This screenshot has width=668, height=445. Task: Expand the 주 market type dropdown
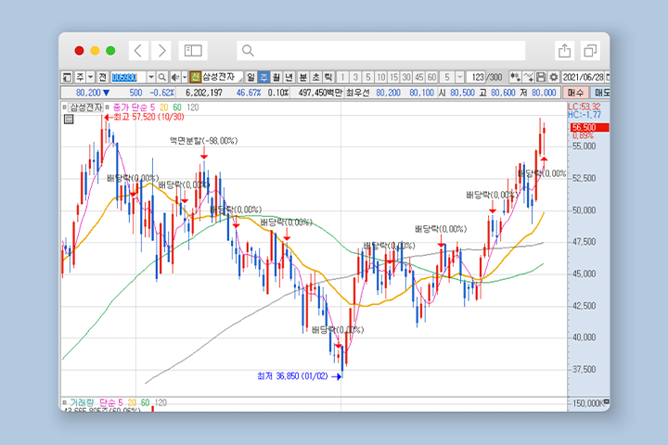pyautogui.click(x=90, y=77)
